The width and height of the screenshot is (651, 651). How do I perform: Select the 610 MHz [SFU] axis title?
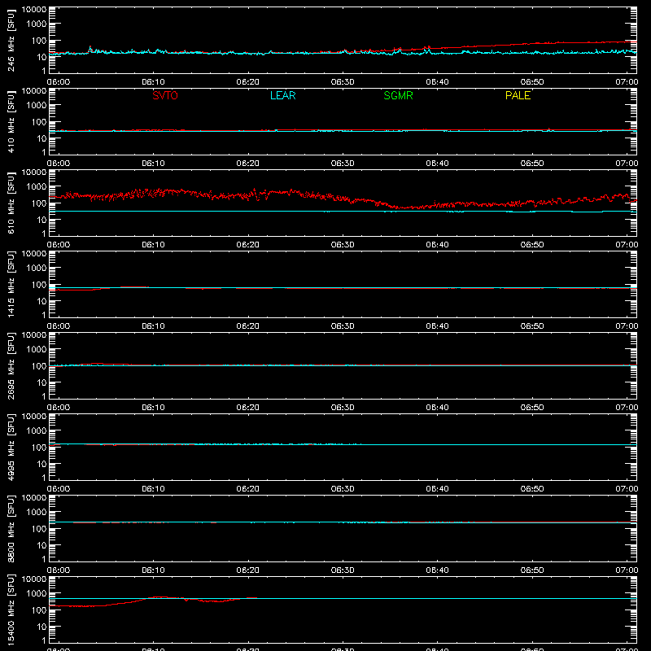pyautogui.click(x=11, y=203)
